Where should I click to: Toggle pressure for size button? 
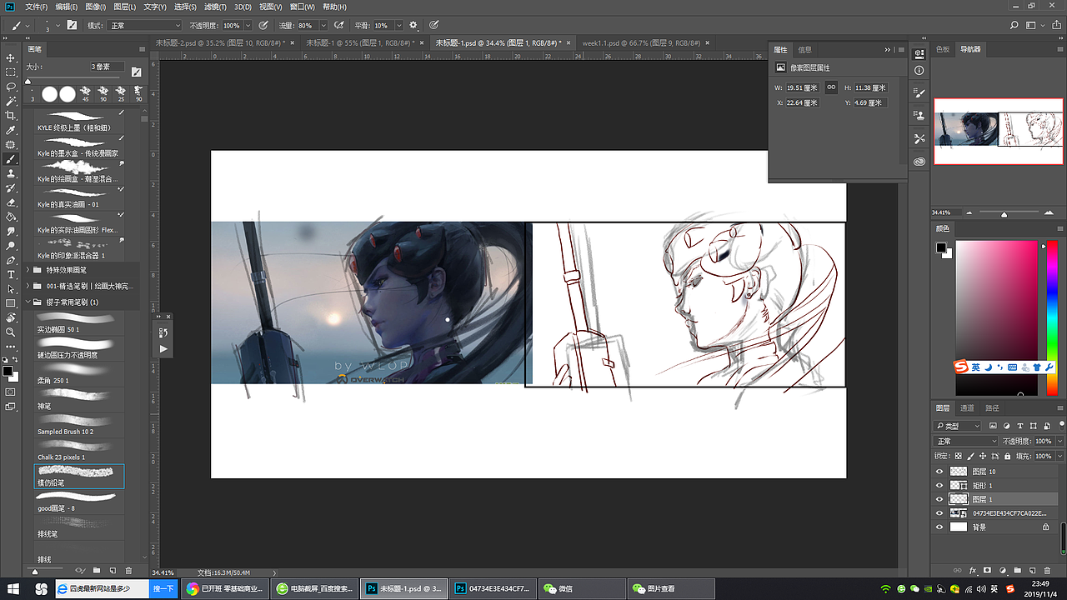433,25
